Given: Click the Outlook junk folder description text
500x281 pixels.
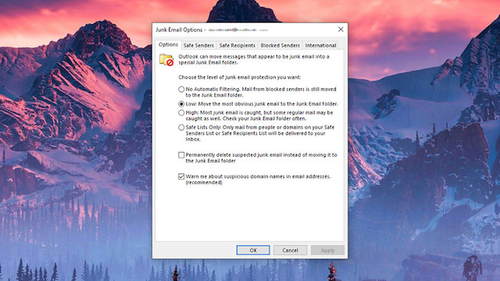Looking at the screenshot, I should tap(254, 59).
